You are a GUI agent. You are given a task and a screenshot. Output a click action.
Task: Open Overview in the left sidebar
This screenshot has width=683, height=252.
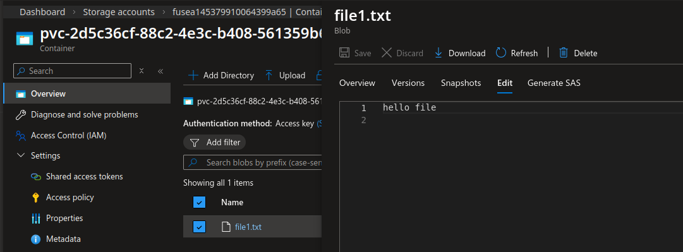[x=87, y=93]
